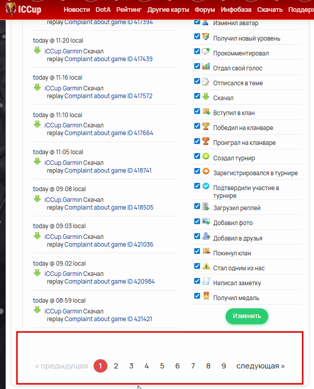Toggle the Вступил в клан checkbox
Viewport: 314px width, 389px height.
pos(197,111)
